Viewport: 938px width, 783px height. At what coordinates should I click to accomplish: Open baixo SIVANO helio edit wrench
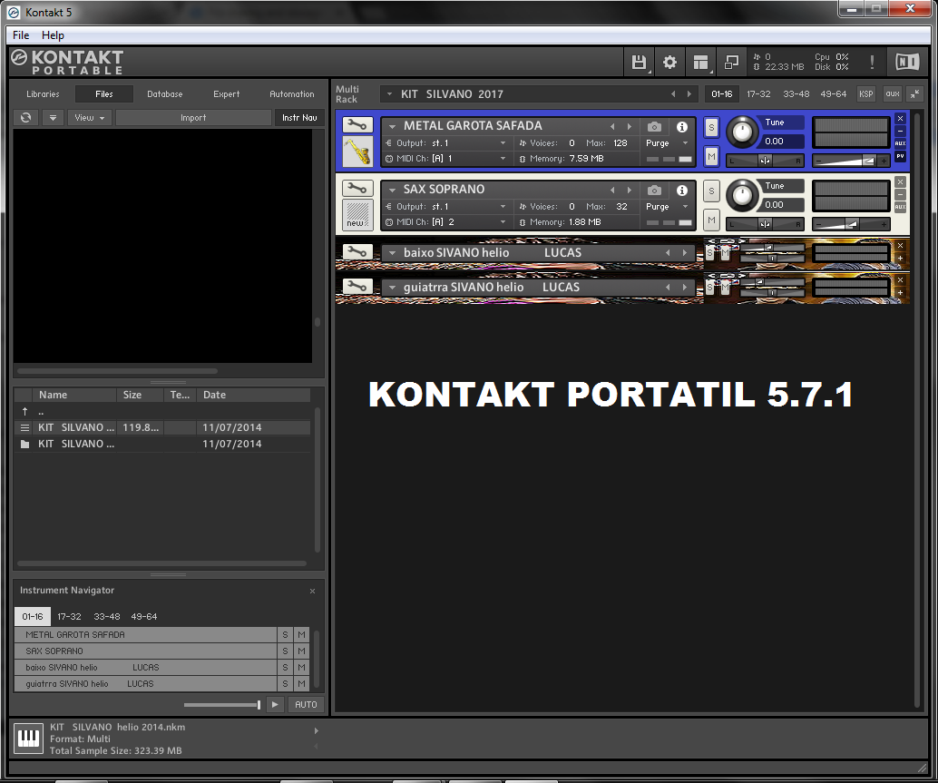(x=357, y=252)
